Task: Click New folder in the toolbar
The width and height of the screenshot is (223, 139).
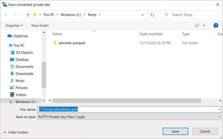Action: tap(40, 26)
